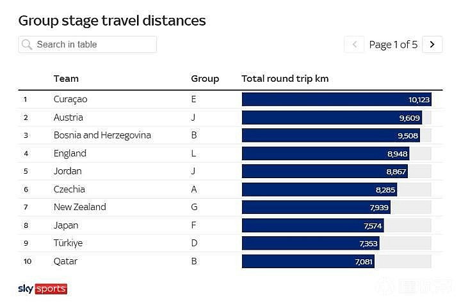This screenshot has height=302, width=461.
Task: Click the Page 1 of 5 indicator
Action: [393, 45]
